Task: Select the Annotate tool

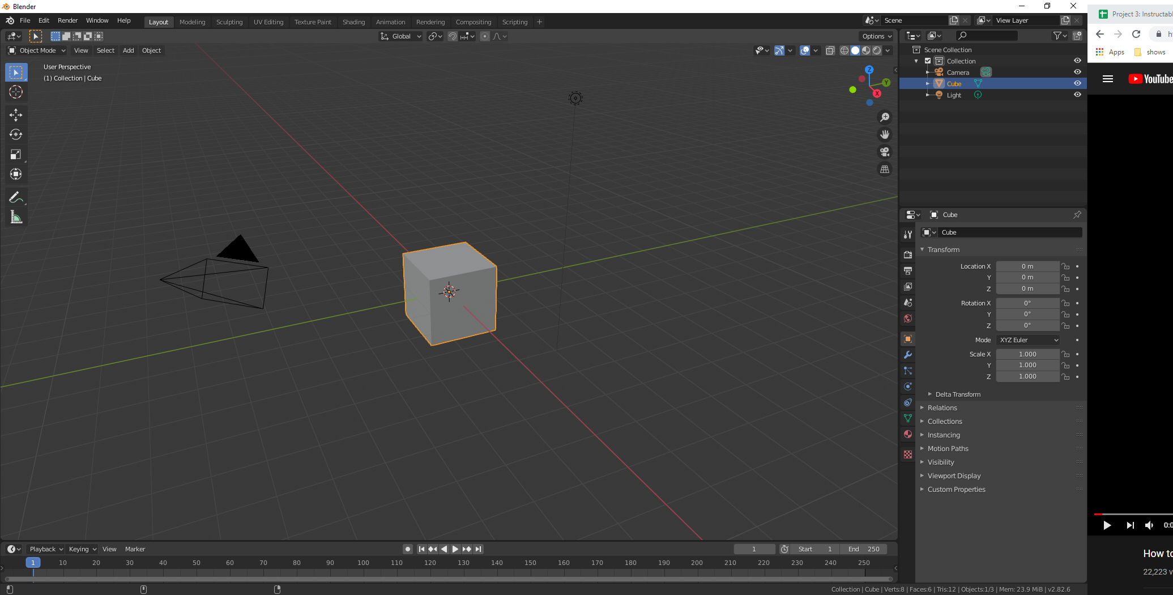Action: (x=16, y=197)
